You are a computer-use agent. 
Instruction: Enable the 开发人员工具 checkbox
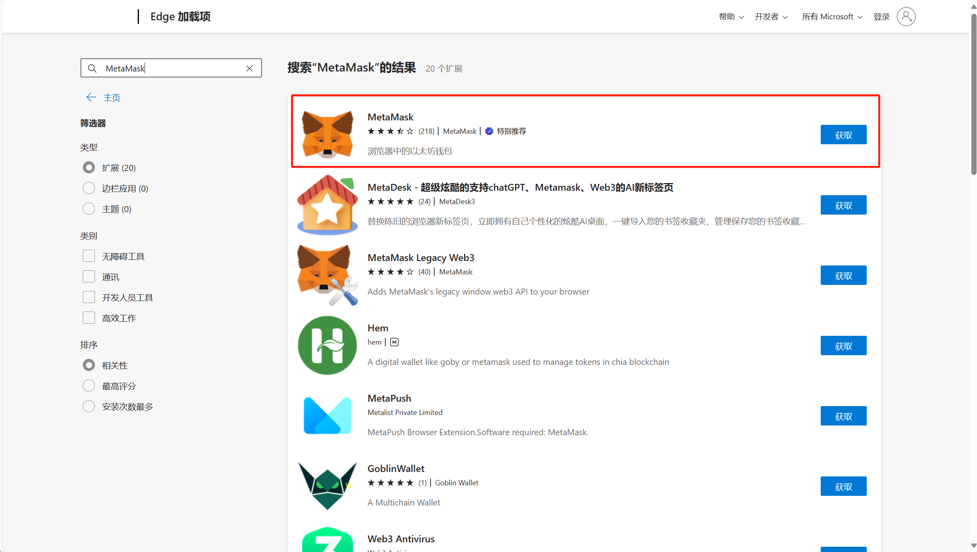89,297
